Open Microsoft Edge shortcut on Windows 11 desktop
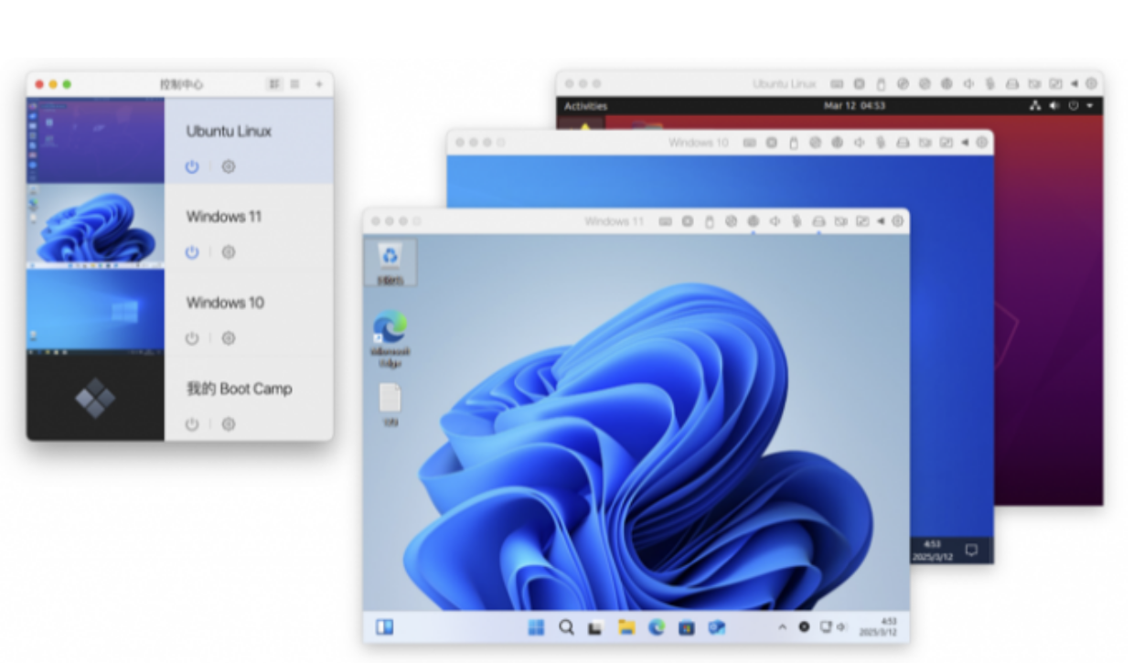 [x=390, y=339]
